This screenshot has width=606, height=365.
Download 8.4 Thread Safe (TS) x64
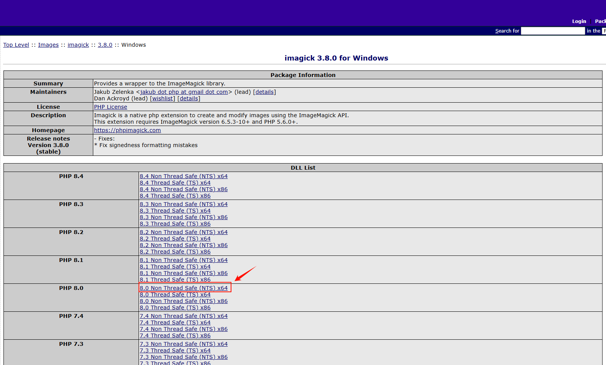click(x=175, y=183)
